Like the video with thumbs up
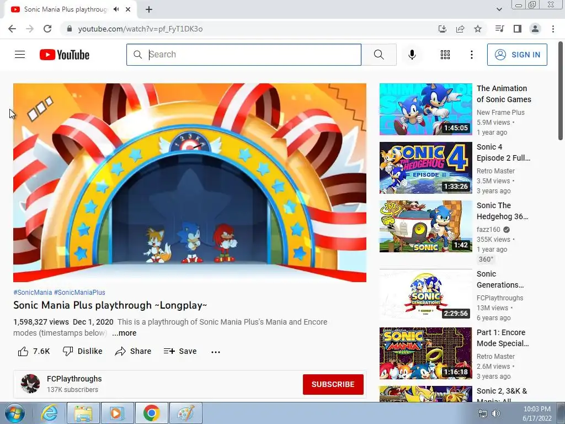Viewport: 565px width, 424px height. click(34, 351)
